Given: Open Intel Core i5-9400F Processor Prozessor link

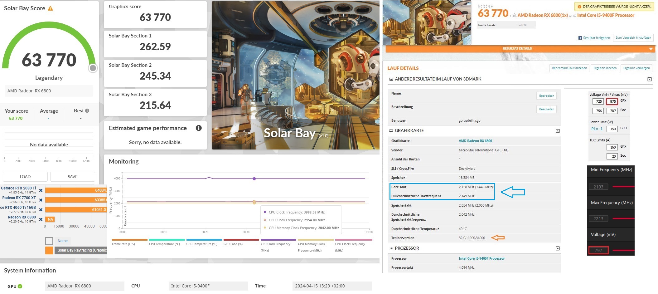Looking at the screenshot, I should pyautogui.click(x=481, y=258).
